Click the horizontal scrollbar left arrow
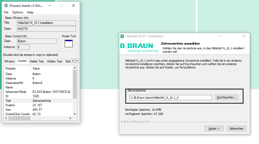This screenshot has height=144, width=259. pos(6,118)
